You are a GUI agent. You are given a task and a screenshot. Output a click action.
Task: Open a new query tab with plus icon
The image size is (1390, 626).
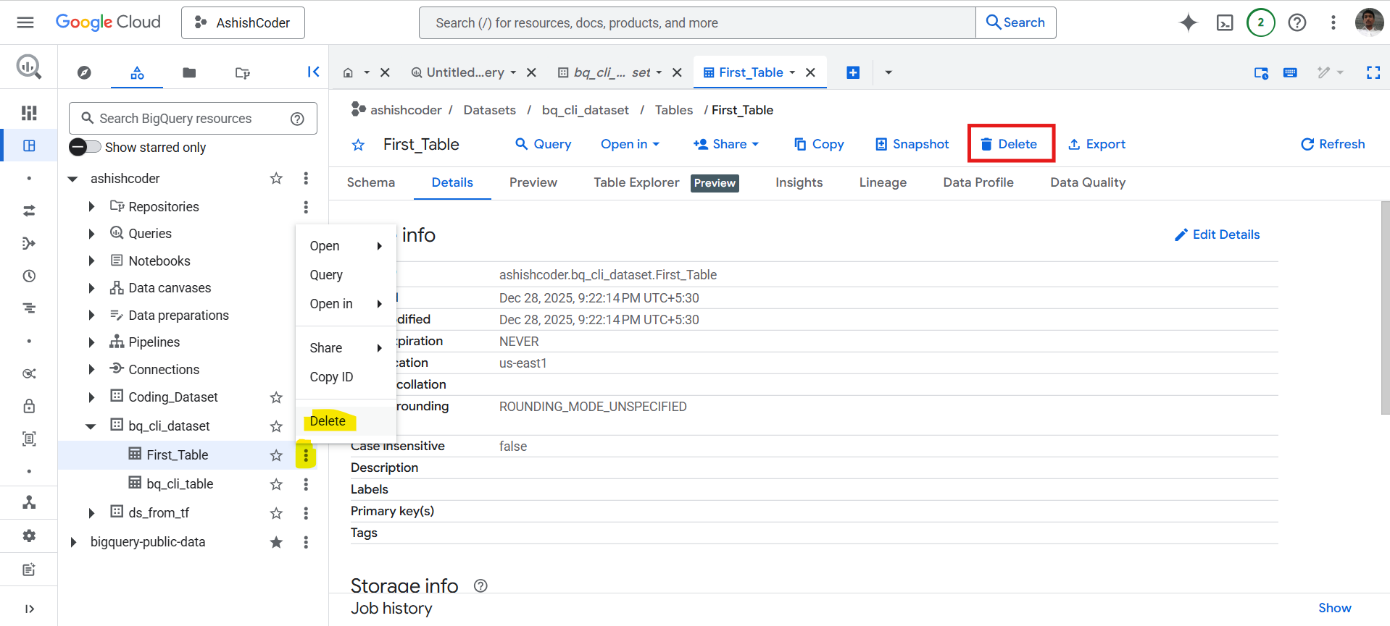[853, 72]
